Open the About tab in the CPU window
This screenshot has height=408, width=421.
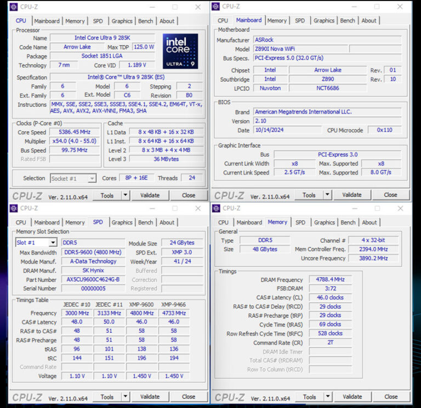click(167, 21)
